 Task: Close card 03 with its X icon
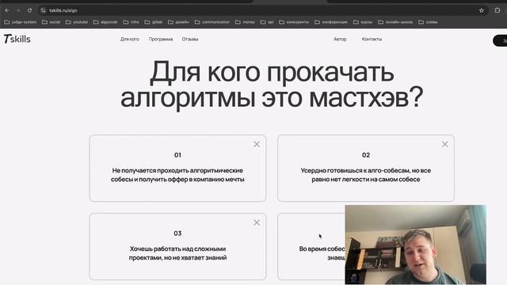(x=257, y=222)
